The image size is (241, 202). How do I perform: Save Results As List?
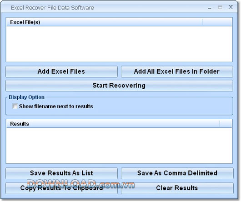(x=61, y=173)
